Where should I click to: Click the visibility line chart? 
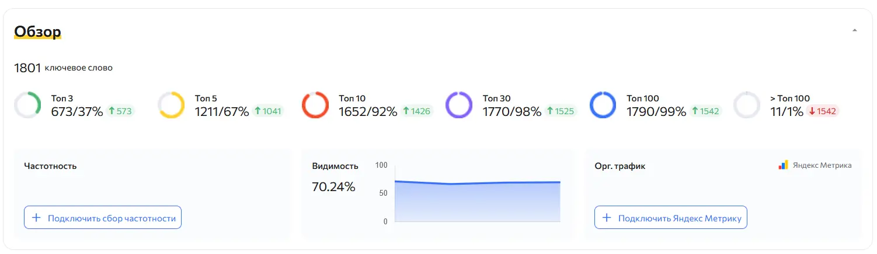(x=478, y=193)
